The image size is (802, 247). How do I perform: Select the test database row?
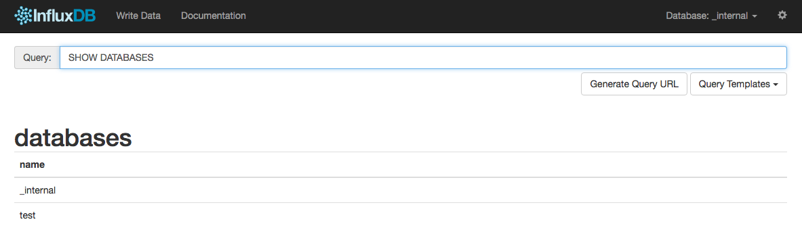[401, 215]
